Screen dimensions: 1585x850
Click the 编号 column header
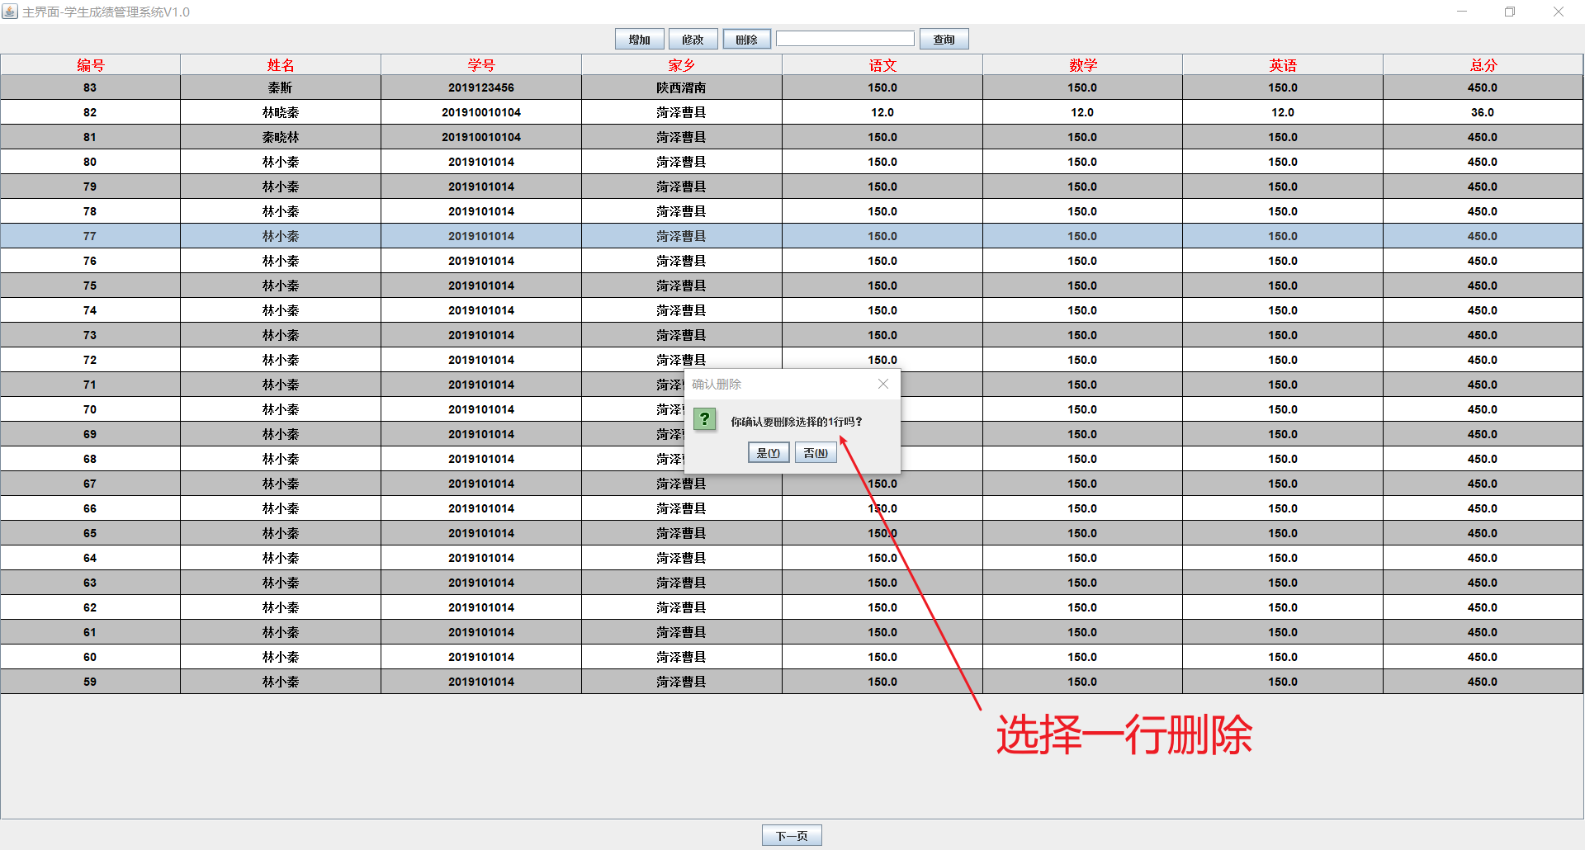pos(90,65)
